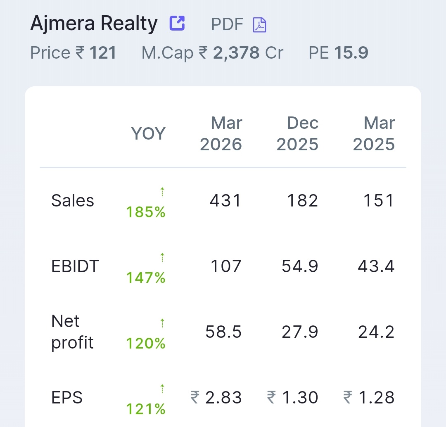Screen dimensions: 446x427
Task: Select the Mar 2026 column header
Action: (221, 133)
